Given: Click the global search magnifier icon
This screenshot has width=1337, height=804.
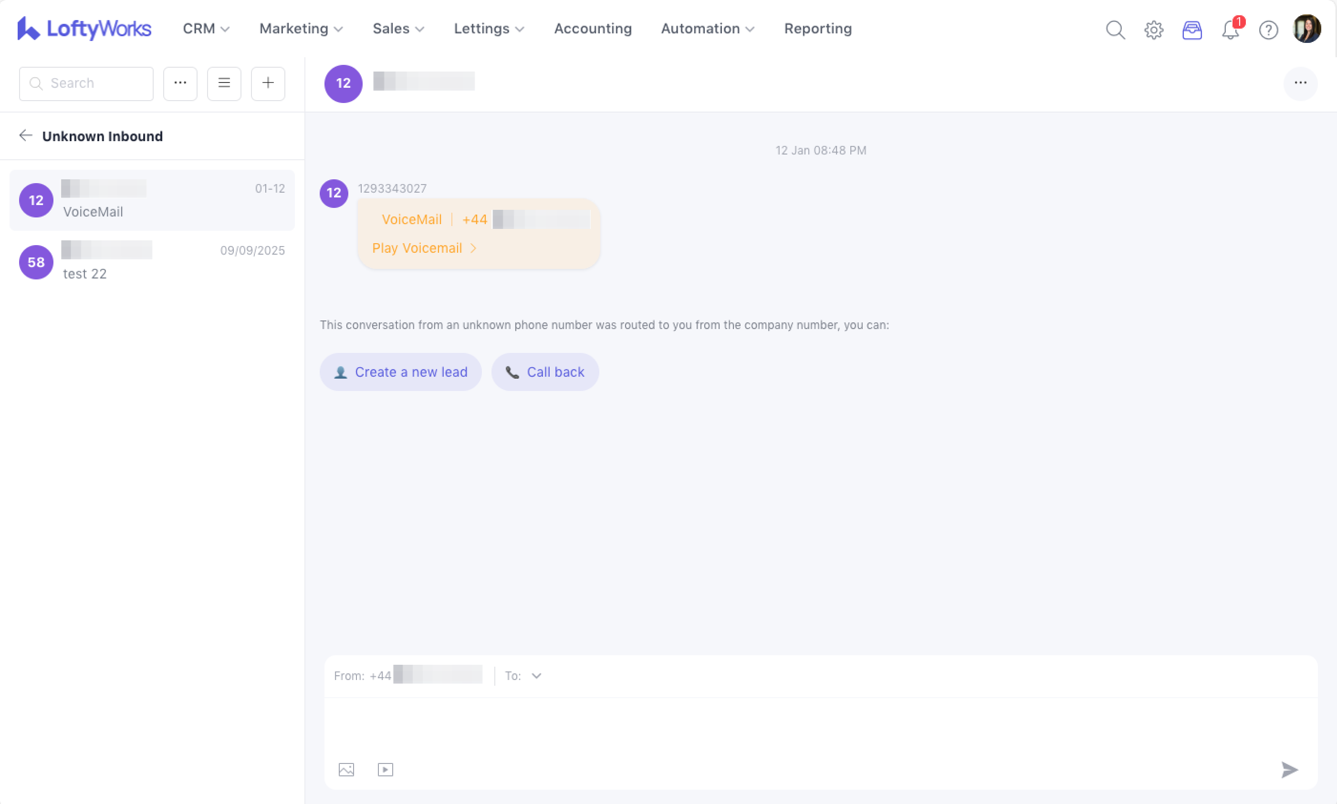Looking at the screenshot, I should pyautogui.click(x=1115, y=29).
